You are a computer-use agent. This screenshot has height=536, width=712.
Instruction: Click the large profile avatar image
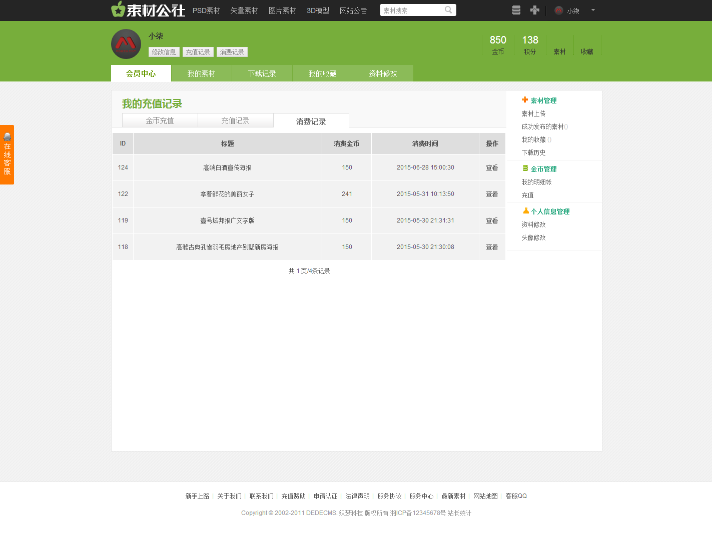coord(126,44)
